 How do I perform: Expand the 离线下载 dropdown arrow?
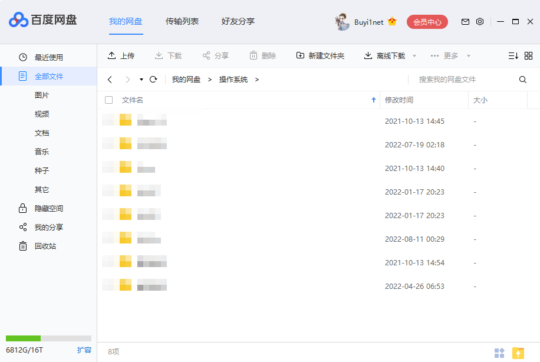[x=414, y=55]
